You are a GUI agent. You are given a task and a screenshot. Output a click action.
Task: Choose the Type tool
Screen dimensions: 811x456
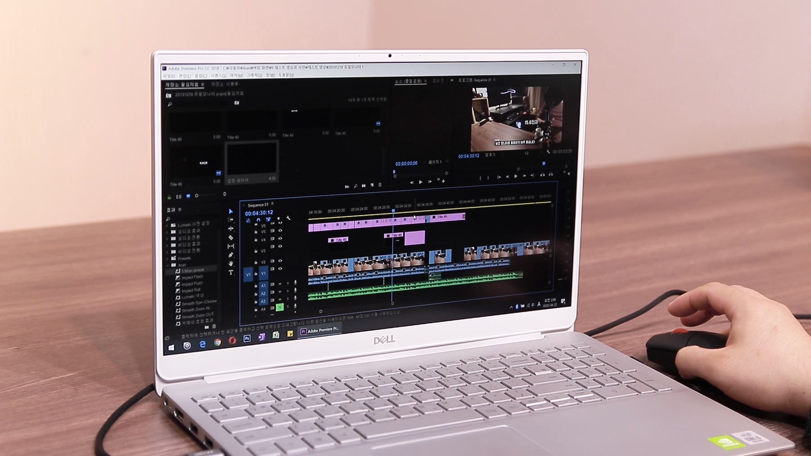click(231, 273)
